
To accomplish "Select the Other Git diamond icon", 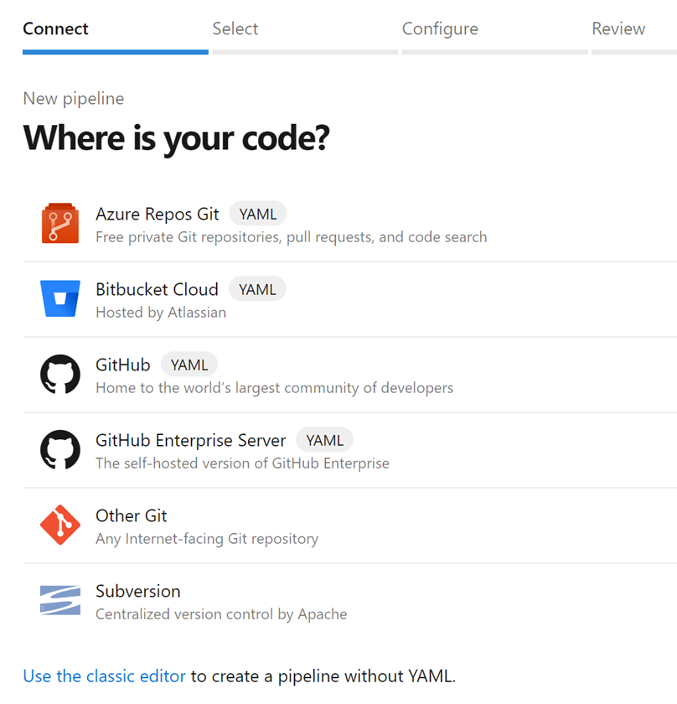I will (59, 524).
